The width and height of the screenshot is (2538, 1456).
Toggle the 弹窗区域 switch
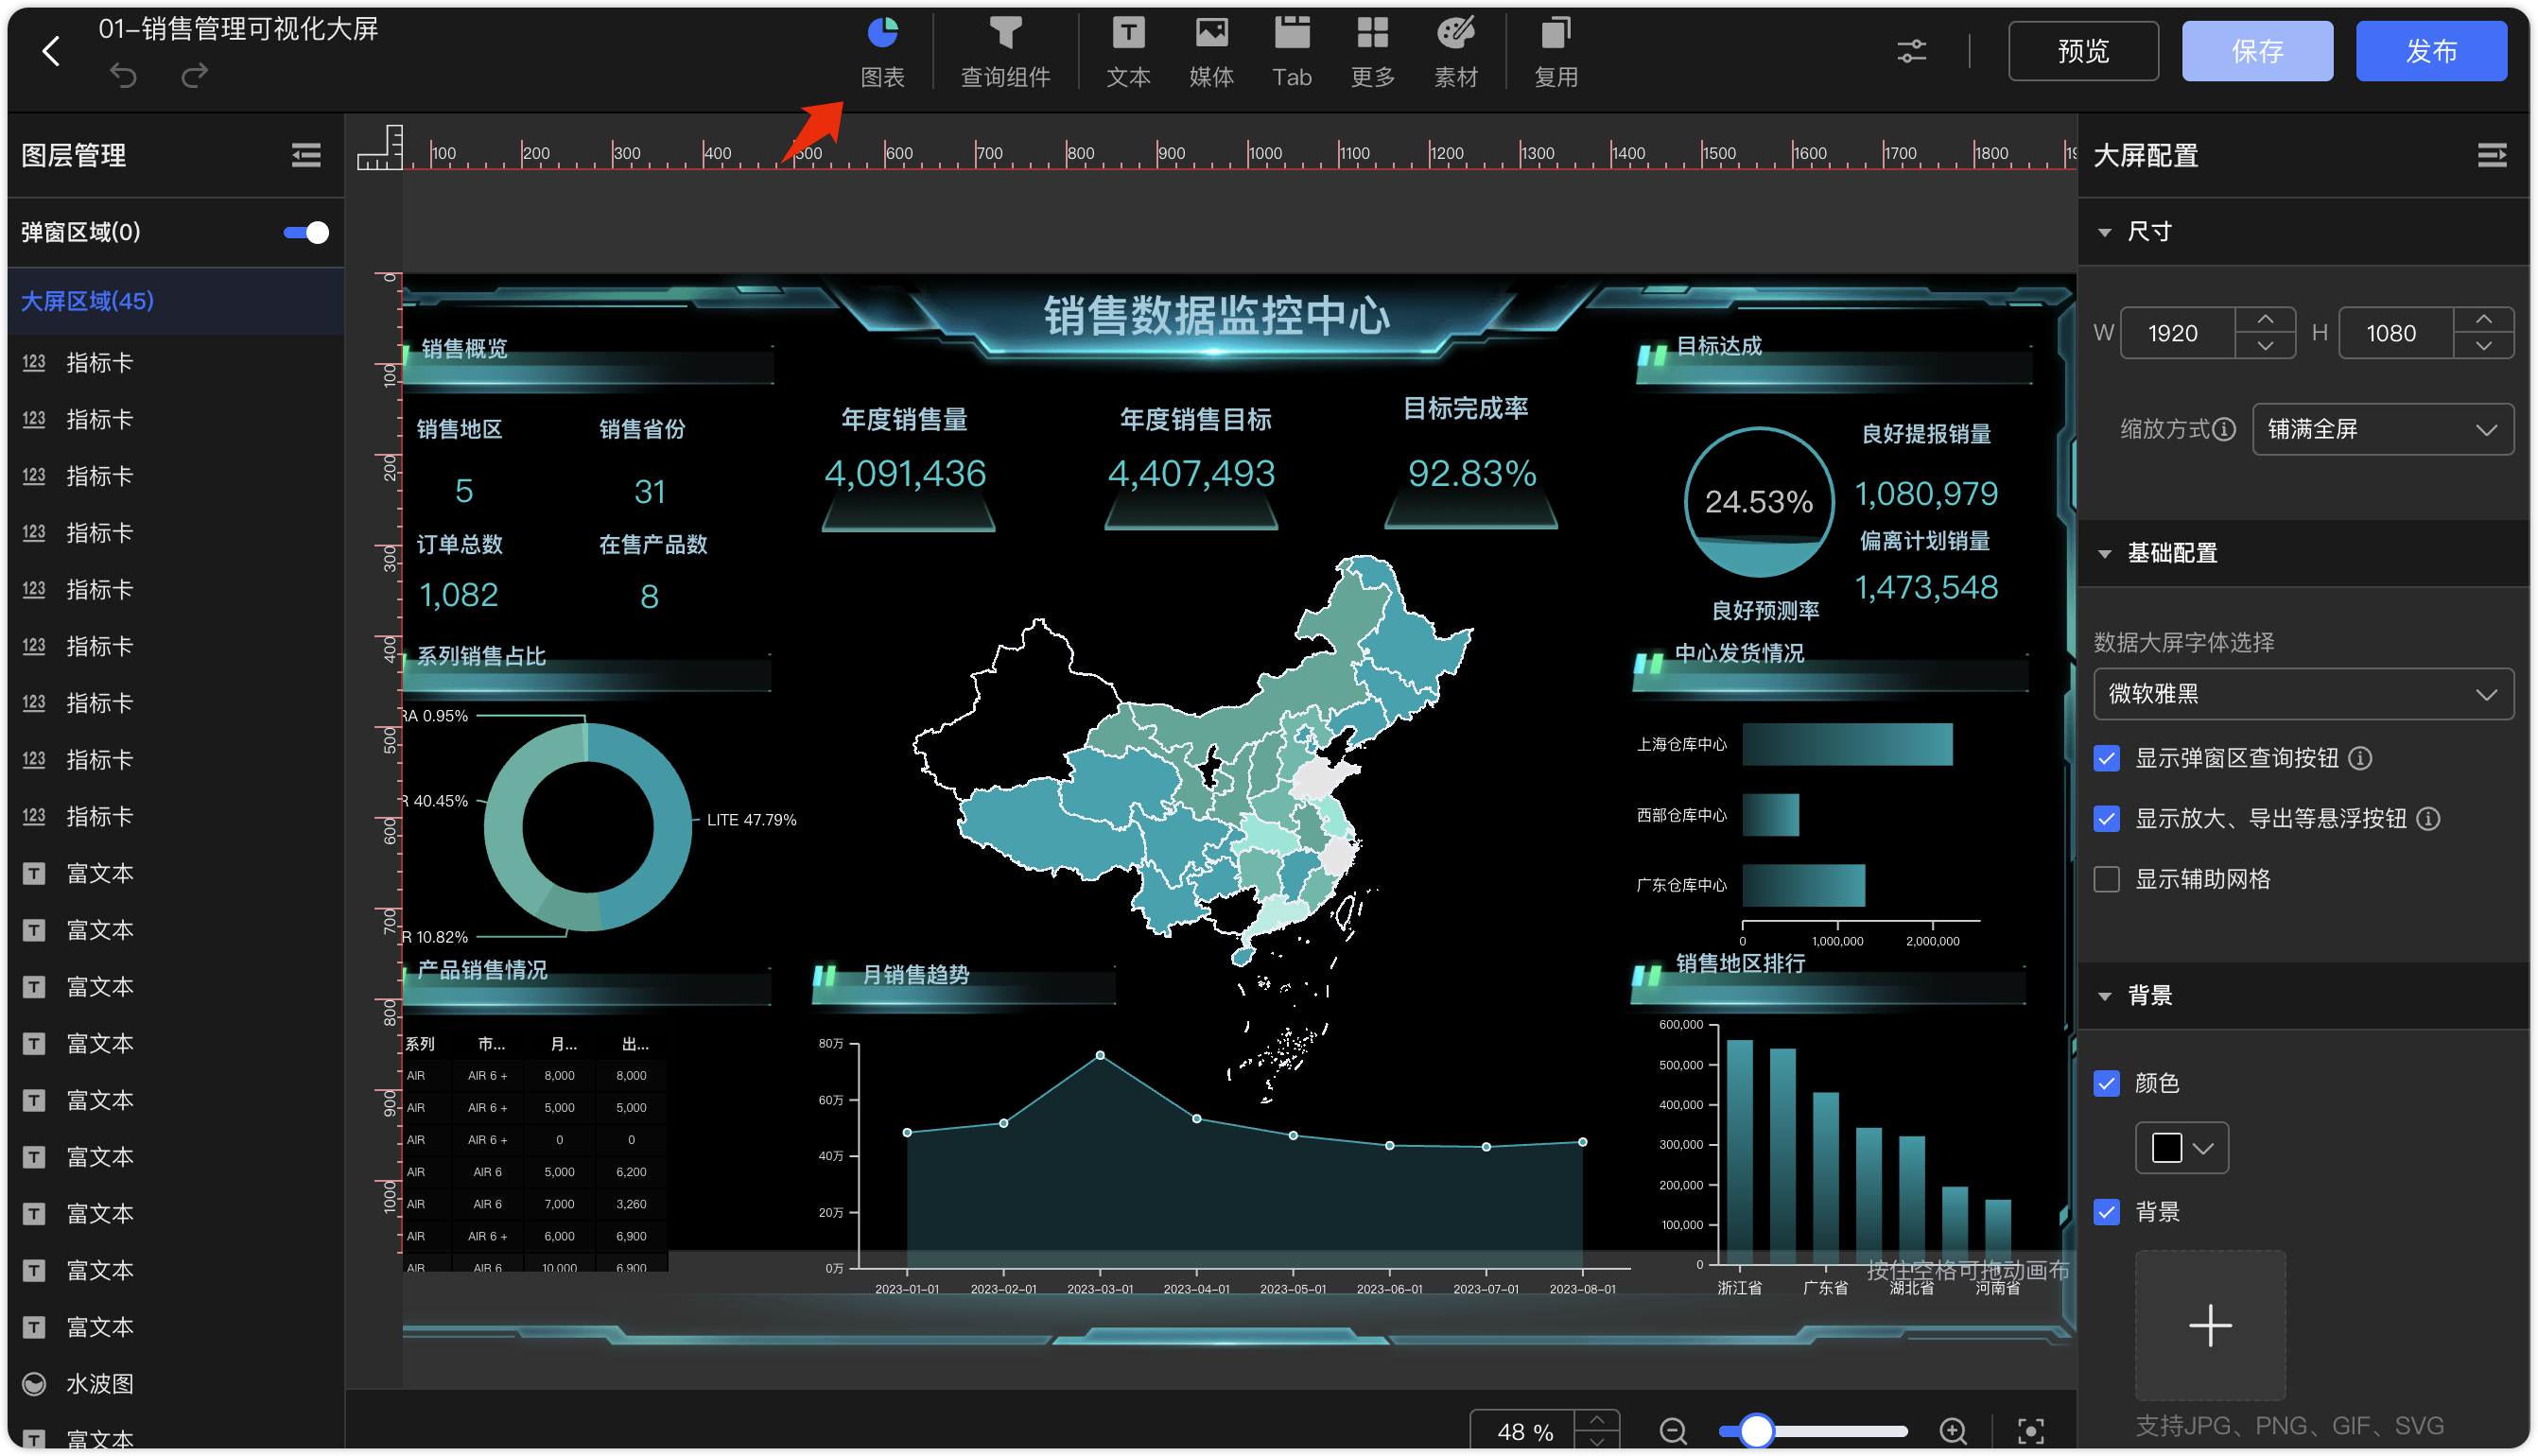pyautogui.click(x=305, y=232)
